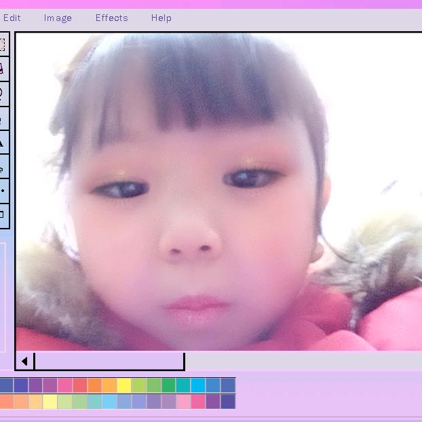Pick the pale mint teal swatch in the bottom row
The height and width of the screenshot is (422, 422).
(x=94, y=402)
